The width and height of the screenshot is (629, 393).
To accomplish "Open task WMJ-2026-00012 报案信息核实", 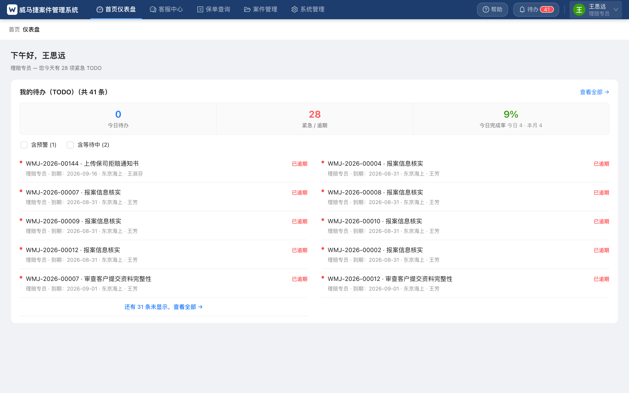I will tap(163, 255).
